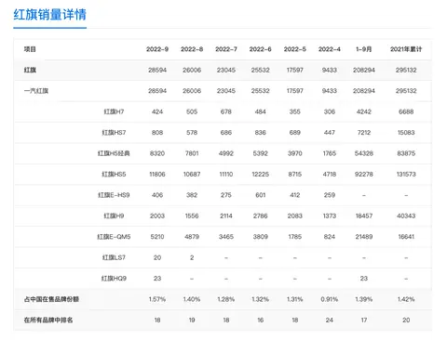This screenshot has width=447, height=340.
Task: Click the 红旗LS7 August value 2
Action: coord(192,257)
